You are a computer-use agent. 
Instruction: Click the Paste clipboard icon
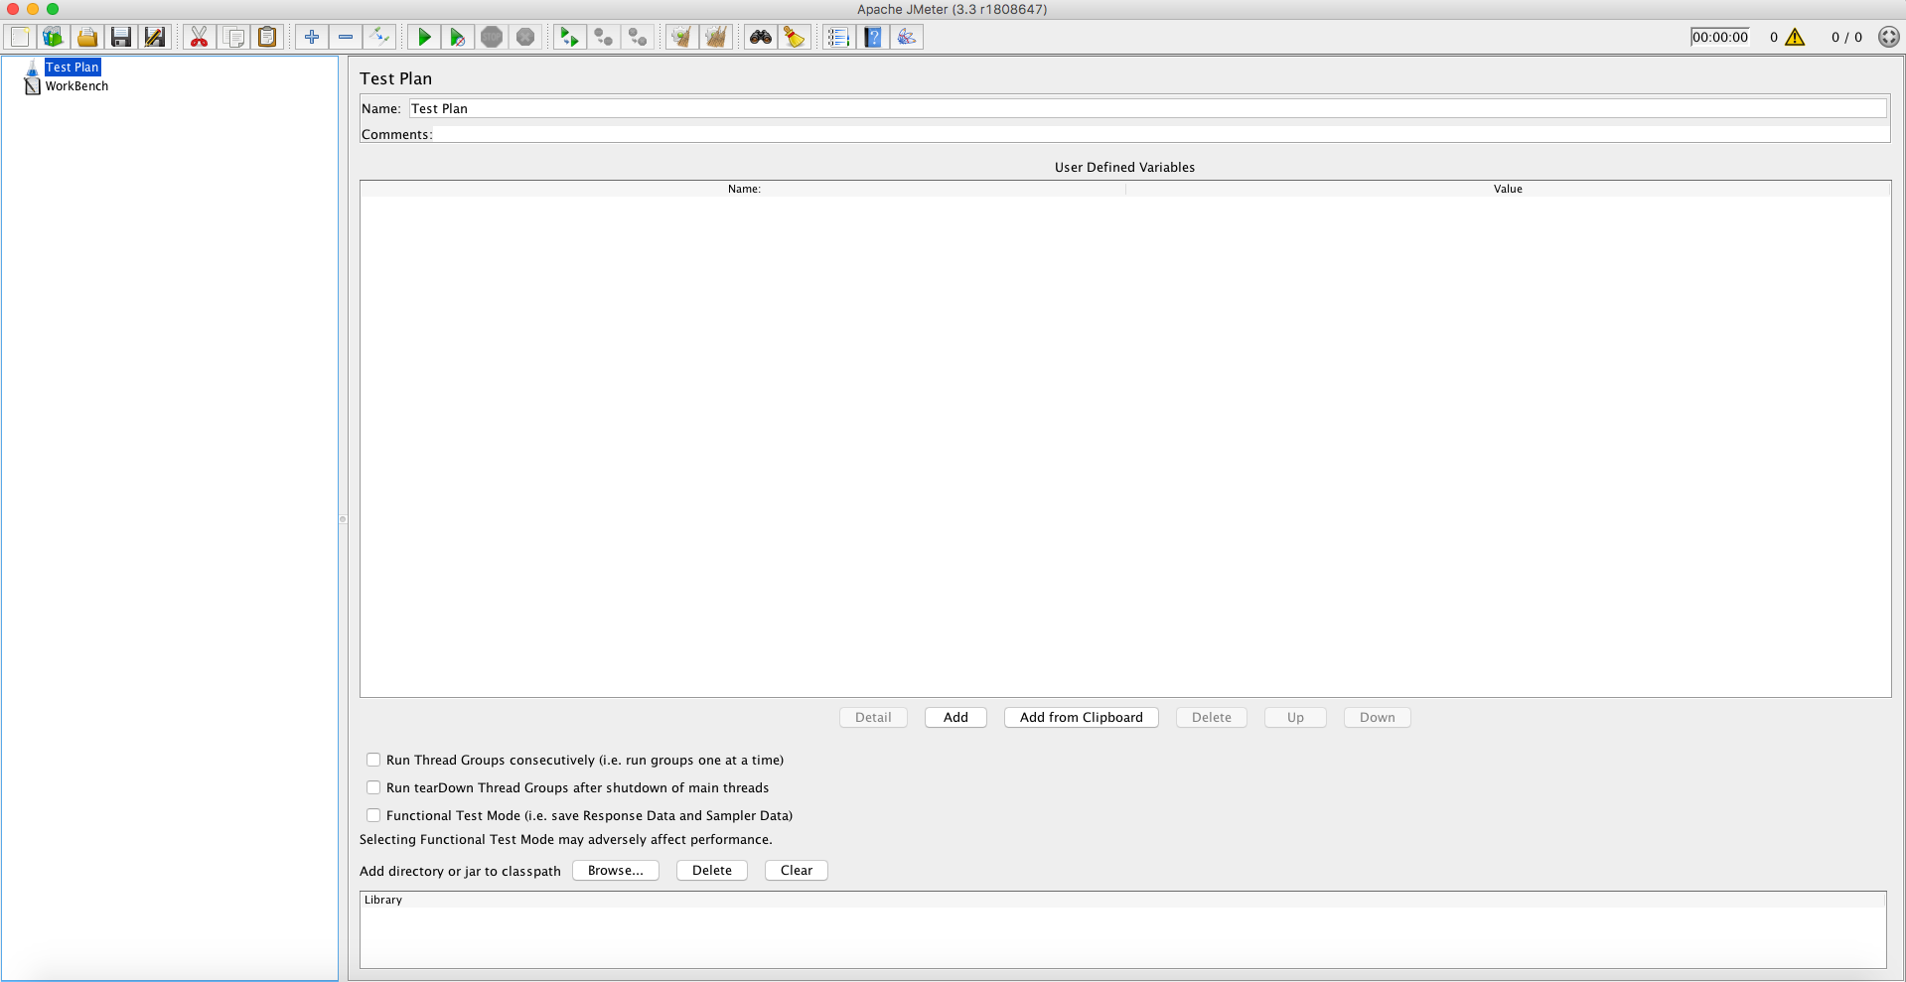(x=267, y=38)
